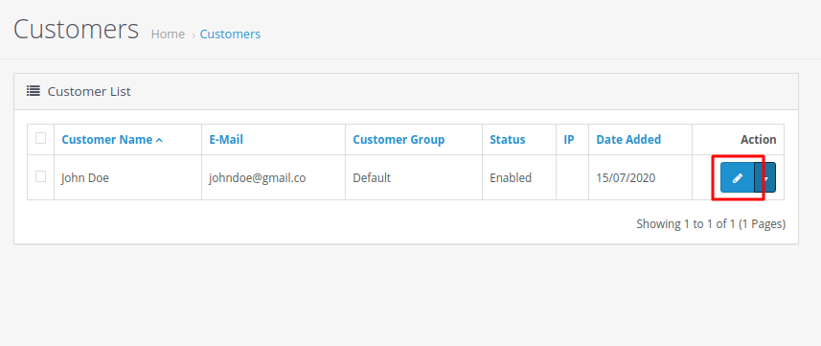Click the list icon beside Customer List
The image size is (821, 346).
pyautogui.click(x=34, y=91)
